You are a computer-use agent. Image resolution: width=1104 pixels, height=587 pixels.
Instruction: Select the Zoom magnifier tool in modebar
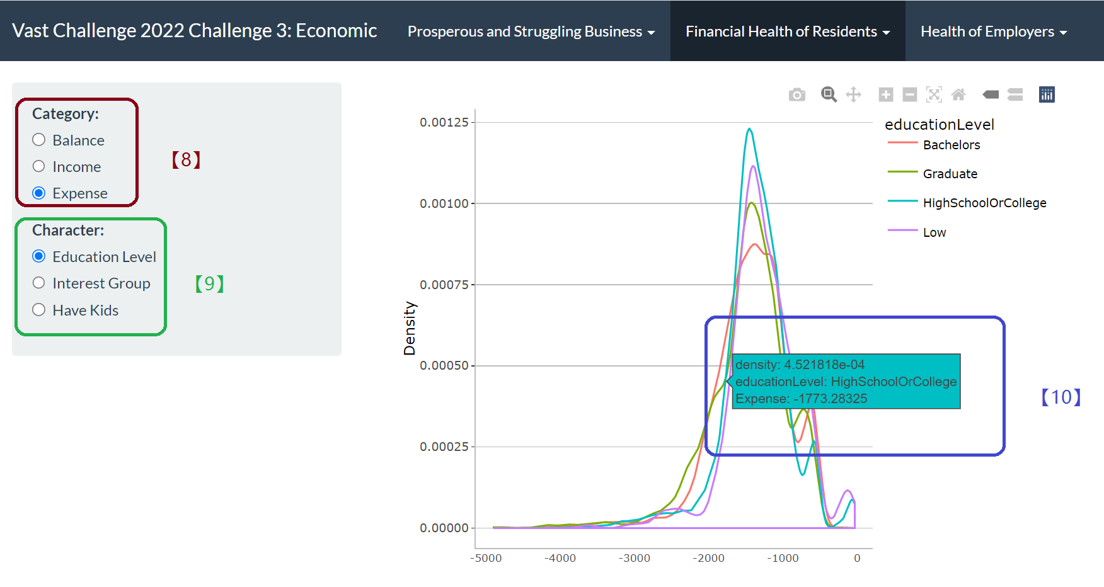tap(829, 94)
